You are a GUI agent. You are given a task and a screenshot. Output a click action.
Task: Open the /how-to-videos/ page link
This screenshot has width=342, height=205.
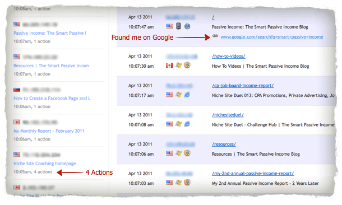pyautogui.click(x=229, y=56)
